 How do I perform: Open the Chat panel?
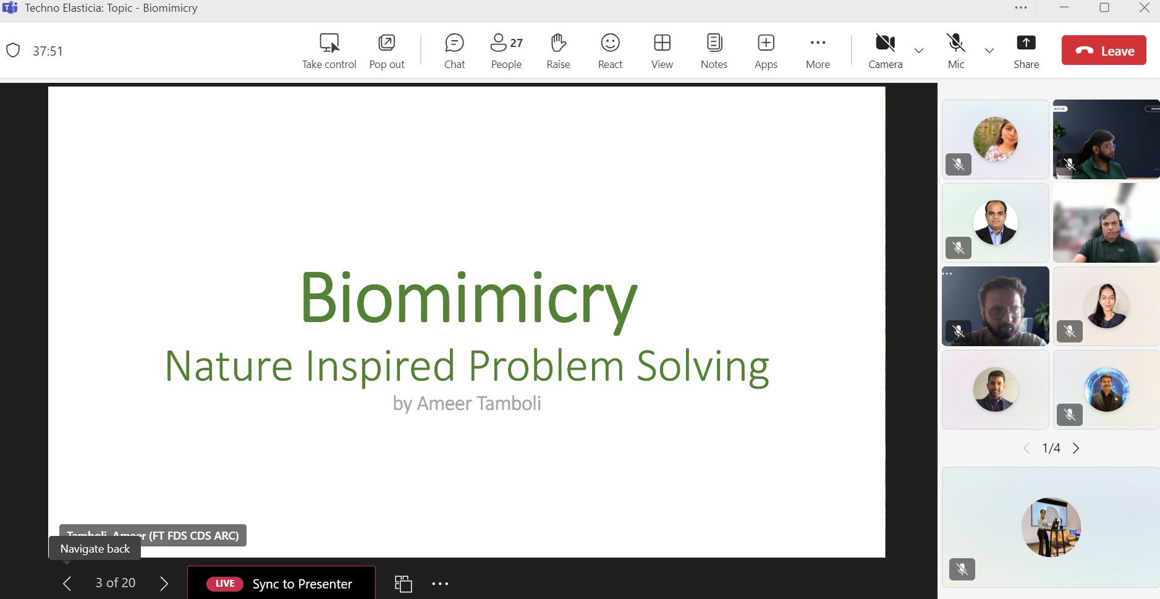[x=454, y=51]
